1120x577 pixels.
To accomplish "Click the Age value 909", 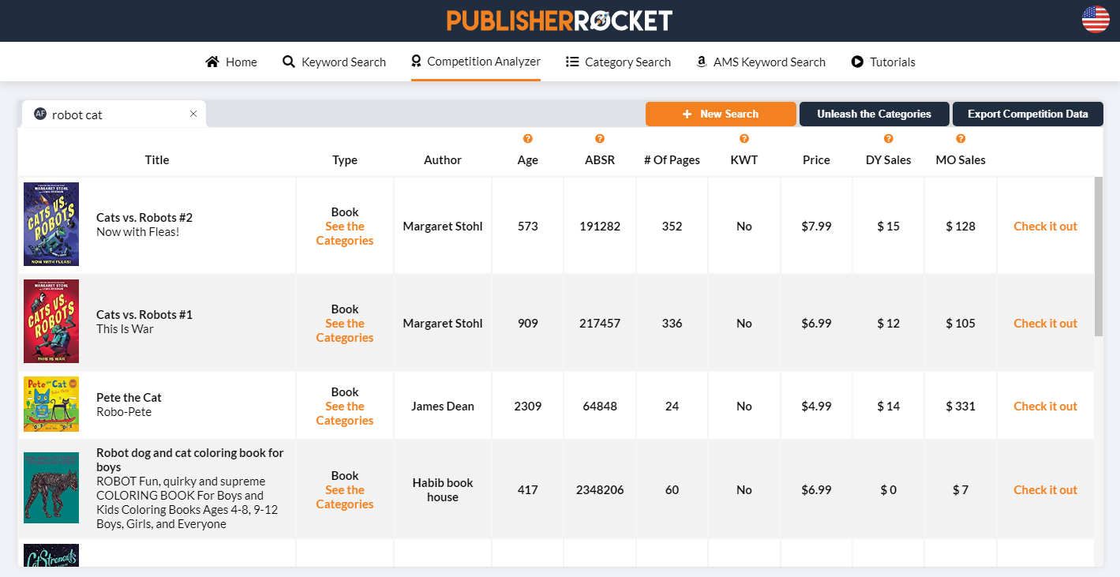I will (x=528, y=323).
